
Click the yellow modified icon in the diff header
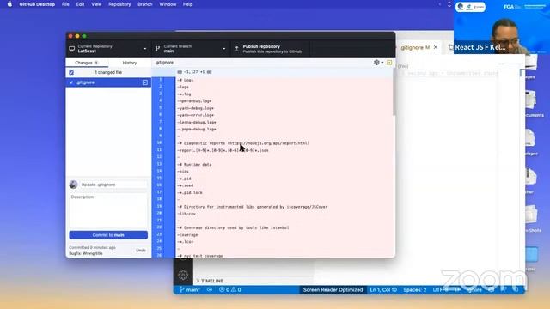[x=389, y=63]
